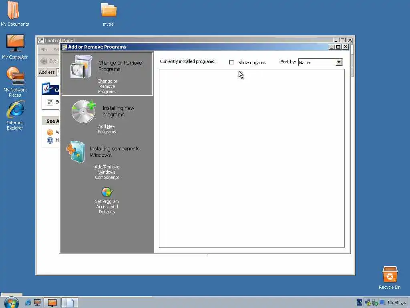The width and height of the screenshot is (410, 308).
Task: Click the Add New Programs CD icon
Action: click(x=83, y=111)
